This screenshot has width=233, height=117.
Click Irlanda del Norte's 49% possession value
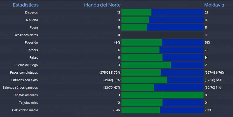click(x=117, y=43)
